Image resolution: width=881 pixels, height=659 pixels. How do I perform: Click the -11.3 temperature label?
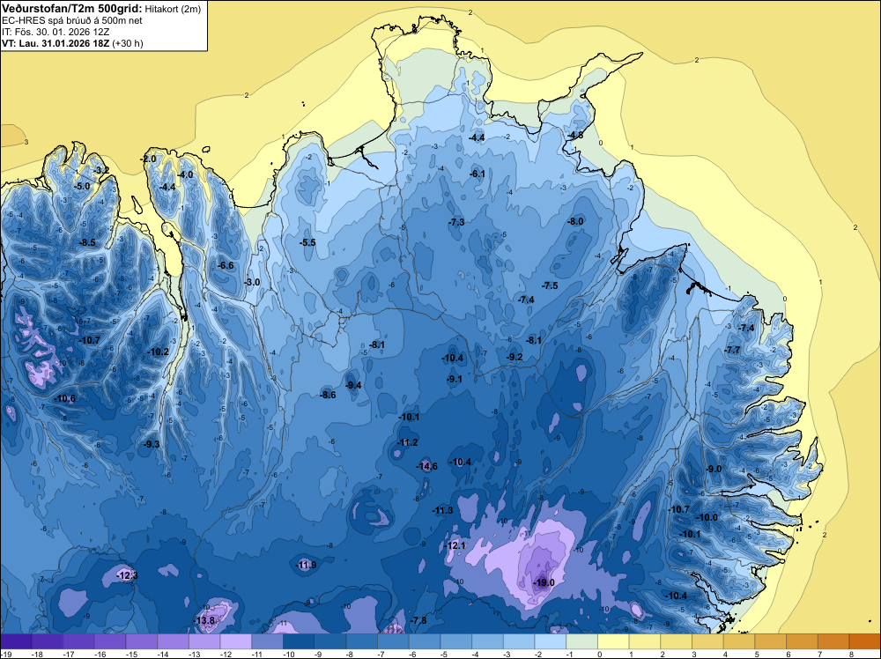(442, 510)
